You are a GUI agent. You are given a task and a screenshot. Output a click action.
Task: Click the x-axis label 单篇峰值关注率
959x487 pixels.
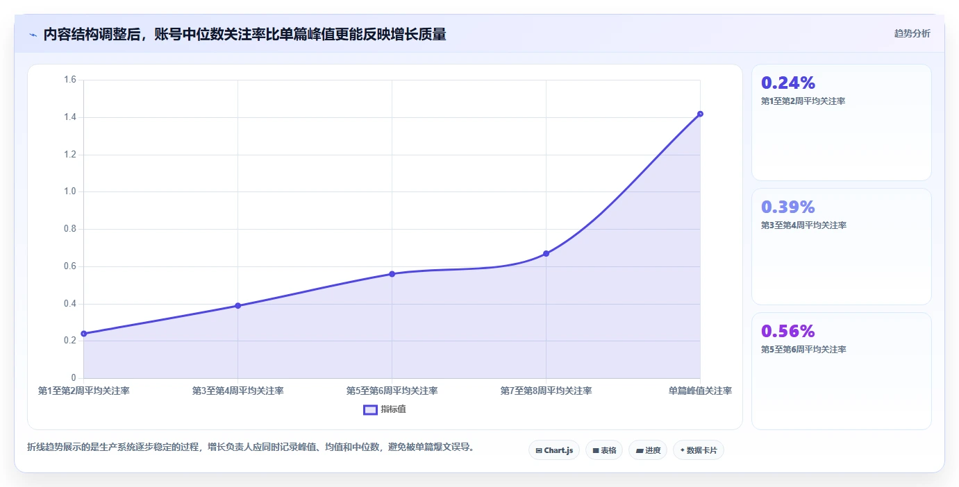click(x=700, y=391)
